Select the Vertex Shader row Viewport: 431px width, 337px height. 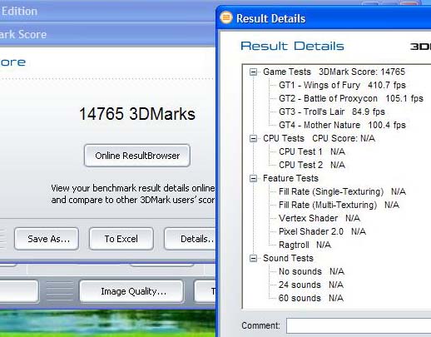point(320,218)
